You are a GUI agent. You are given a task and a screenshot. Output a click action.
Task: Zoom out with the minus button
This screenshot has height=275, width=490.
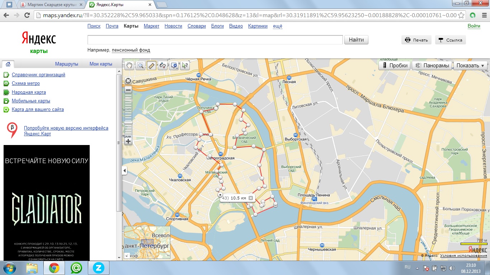[128, 90]
